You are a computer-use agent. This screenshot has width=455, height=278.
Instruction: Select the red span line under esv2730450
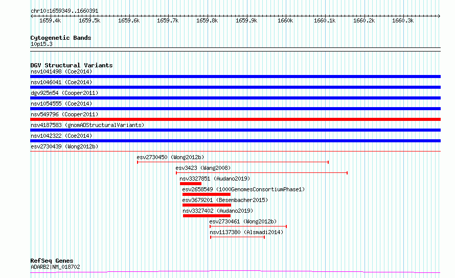(233, 162)
